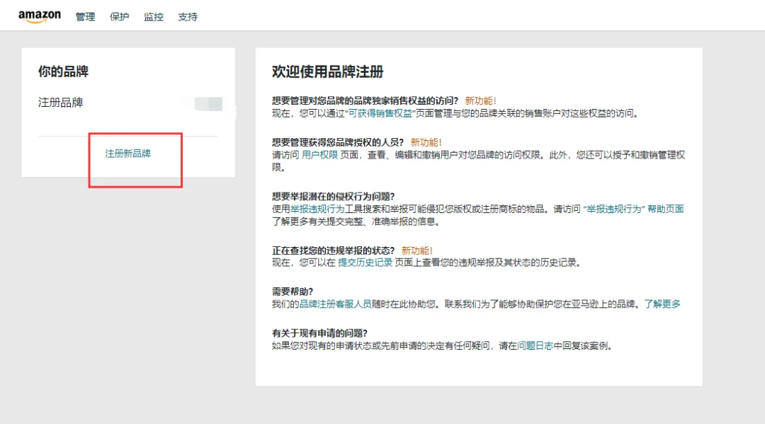The height and width of the screenshot is (424, 765).
Task: Click the 了解更多 link
Action: coord(662,304)
